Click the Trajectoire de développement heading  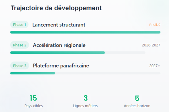(x=56, y=8)
